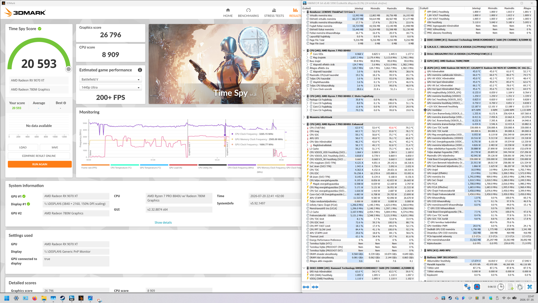The height and width of the screenshot is (303, 538).
Task: Click the Time Spy hero image
Action: (225, 64)
